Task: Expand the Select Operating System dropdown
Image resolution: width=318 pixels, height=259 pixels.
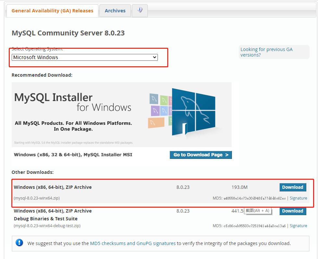Action: [x=85, y=58]
